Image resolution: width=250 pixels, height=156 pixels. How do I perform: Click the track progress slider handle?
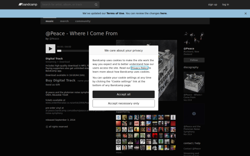pyautogui.click(x=59, y=51)
